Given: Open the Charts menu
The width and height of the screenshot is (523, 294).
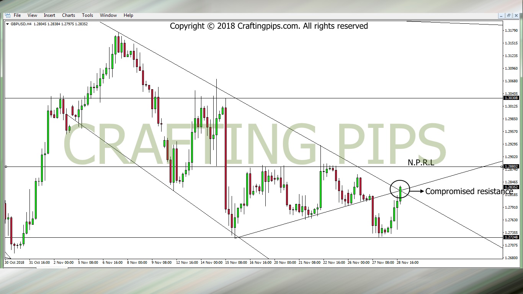Looking at the screenshot, I should pos(69,15).
